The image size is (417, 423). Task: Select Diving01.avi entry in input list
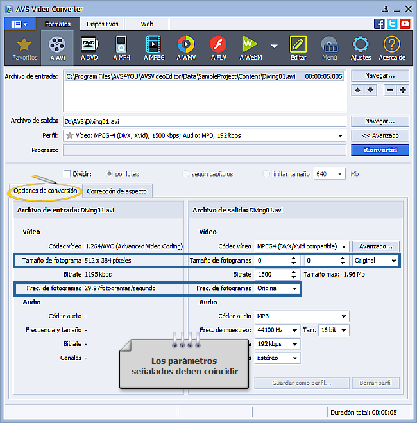pos(204,76)
